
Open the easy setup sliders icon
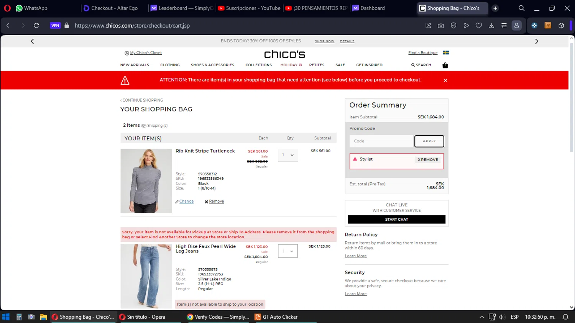504,26
